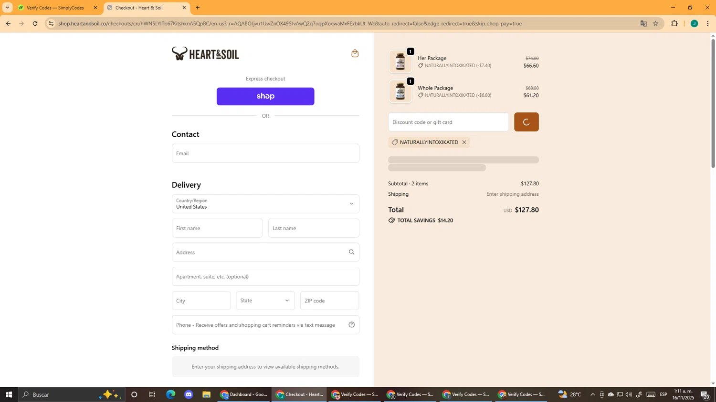Close the Checkout - Heart & Soil tab

pyautogui.click(x=184, y=8)
